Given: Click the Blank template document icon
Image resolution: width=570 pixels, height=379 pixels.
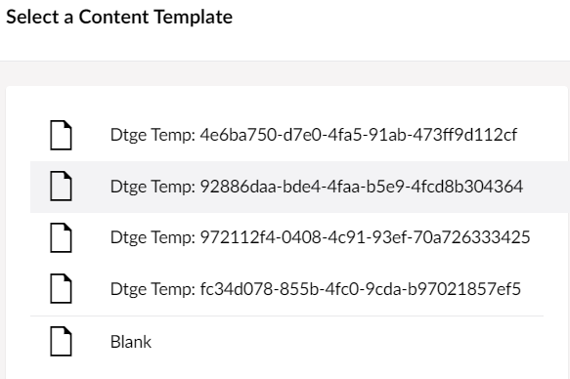Looking at the screenshot, I should click(61, 342).
